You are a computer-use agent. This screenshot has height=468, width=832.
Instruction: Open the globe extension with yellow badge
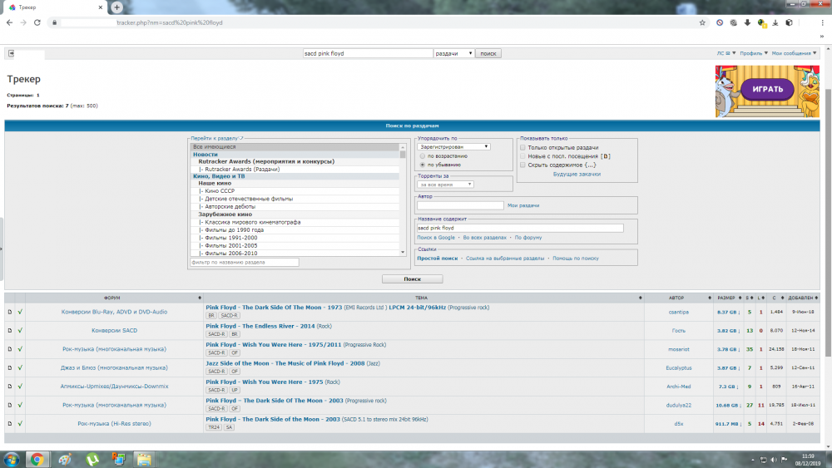point(761,22)
